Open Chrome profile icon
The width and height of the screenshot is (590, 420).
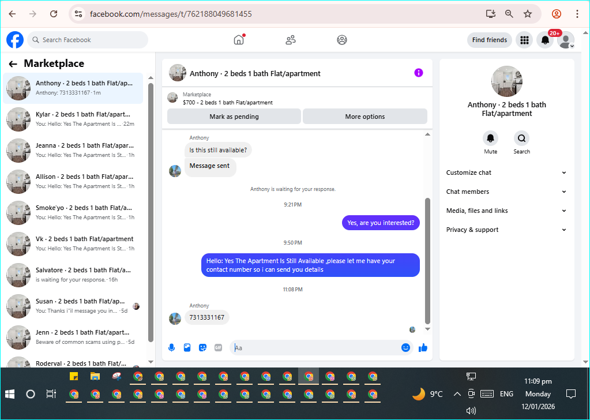[557, 14]
